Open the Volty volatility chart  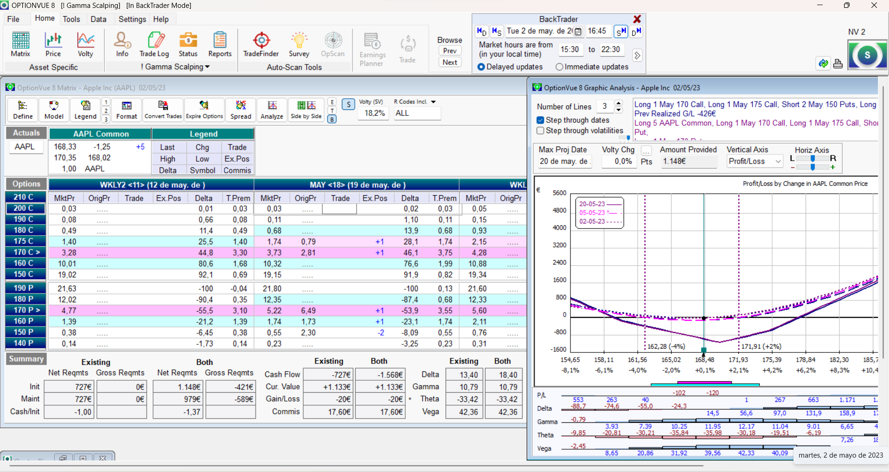(x=85, y=45)
